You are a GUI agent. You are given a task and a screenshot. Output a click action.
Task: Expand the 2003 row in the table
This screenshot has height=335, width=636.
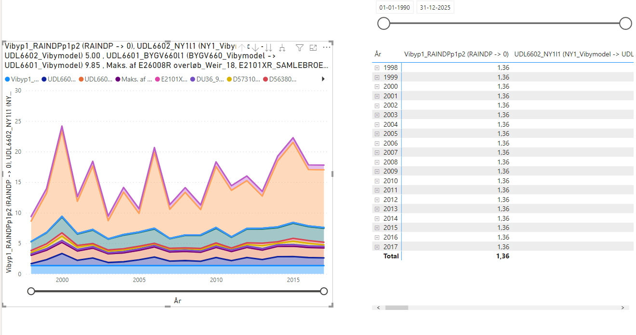pyautogui.click(x=377, y=115)
